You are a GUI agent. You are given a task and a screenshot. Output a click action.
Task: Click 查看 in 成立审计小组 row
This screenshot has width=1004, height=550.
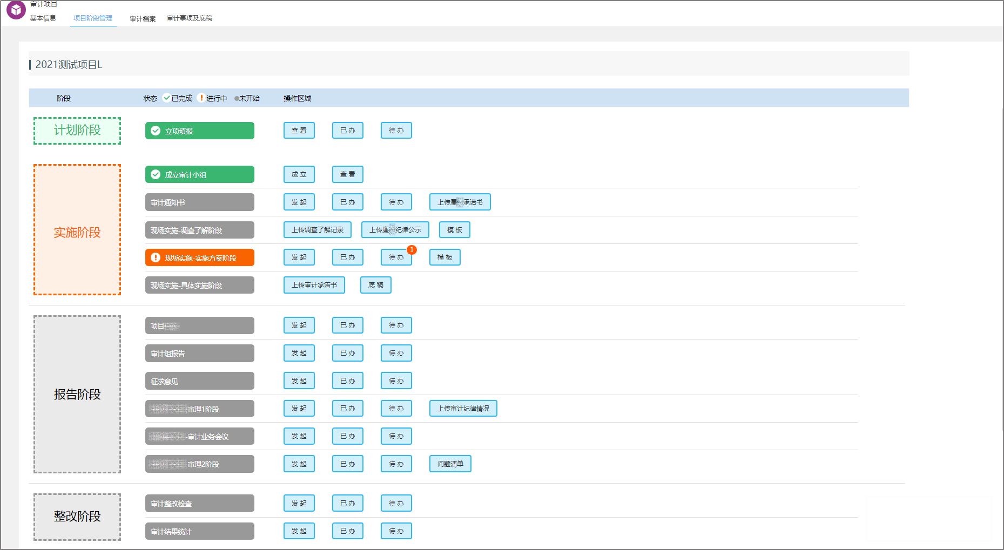tap(348, 174)
